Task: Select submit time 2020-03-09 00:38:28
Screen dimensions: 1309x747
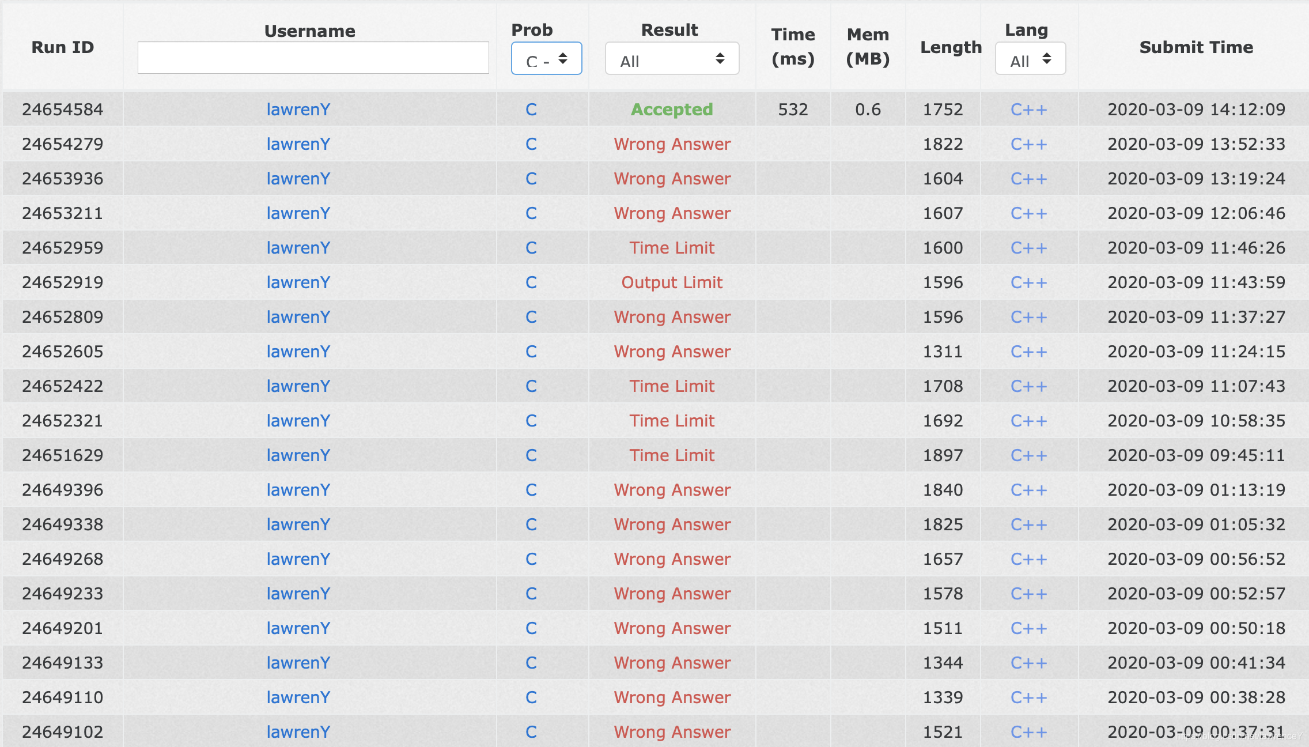Action: pos(1196,697)
